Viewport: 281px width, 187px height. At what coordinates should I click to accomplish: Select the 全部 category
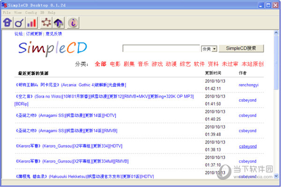click(100, 64)
